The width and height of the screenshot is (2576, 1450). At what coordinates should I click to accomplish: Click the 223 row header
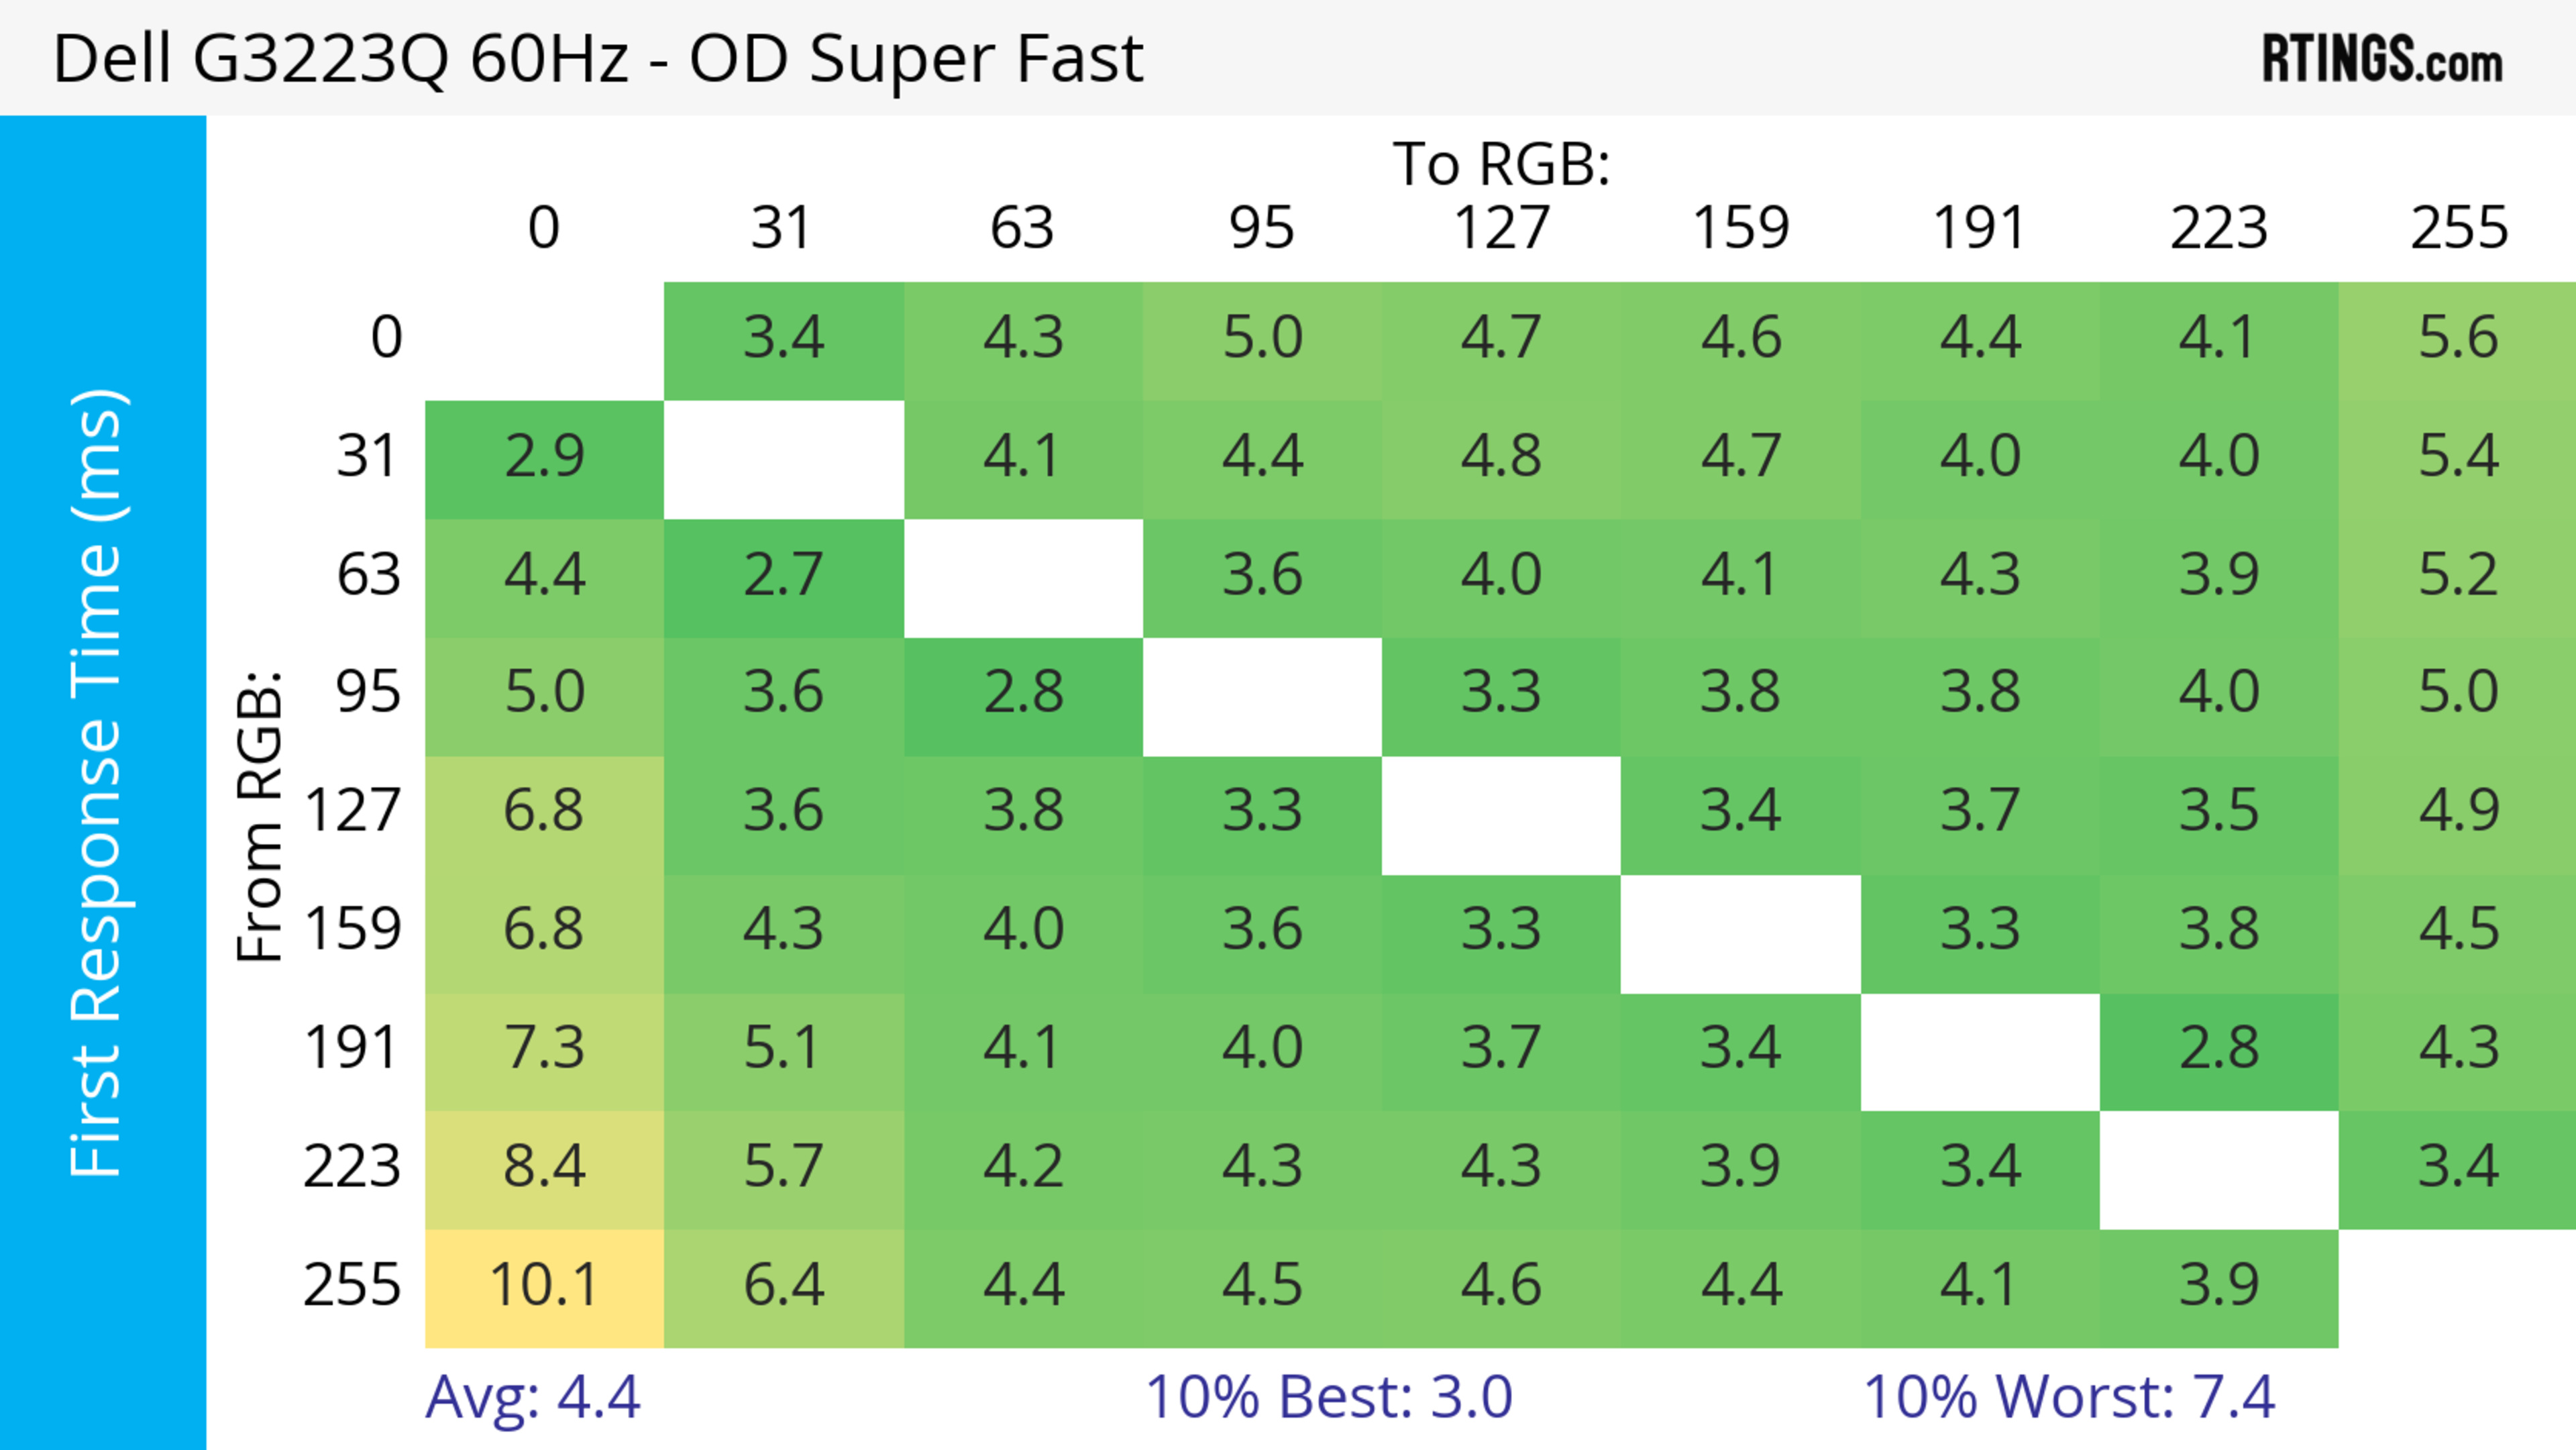352,1167
